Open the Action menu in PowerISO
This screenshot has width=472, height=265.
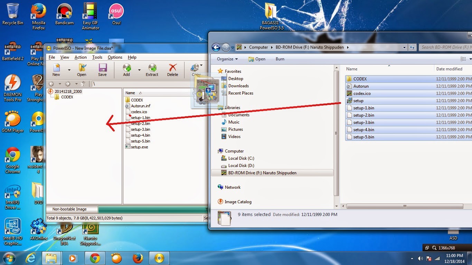pyautogui.click(x=81, y=57)
